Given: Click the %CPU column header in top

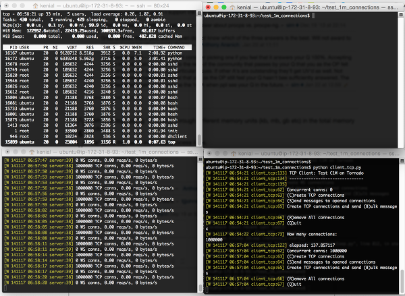Looking at the screenshot, I should [125, 47].
